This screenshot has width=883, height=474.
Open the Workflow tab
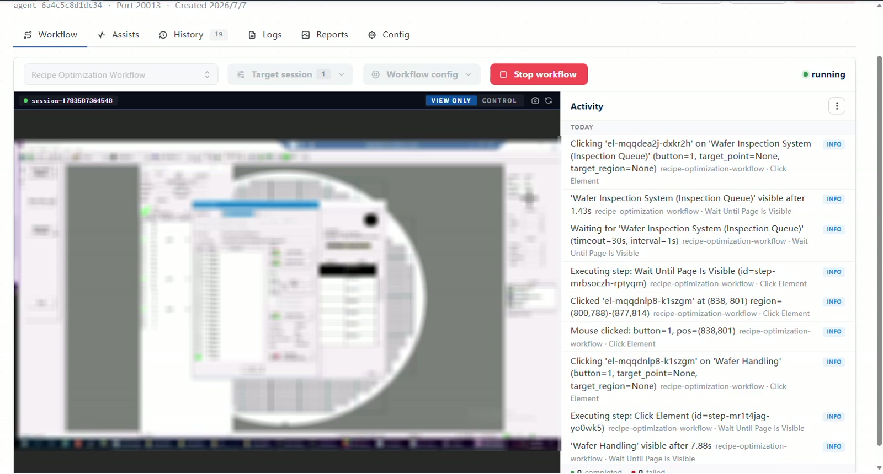click(50, 35)
